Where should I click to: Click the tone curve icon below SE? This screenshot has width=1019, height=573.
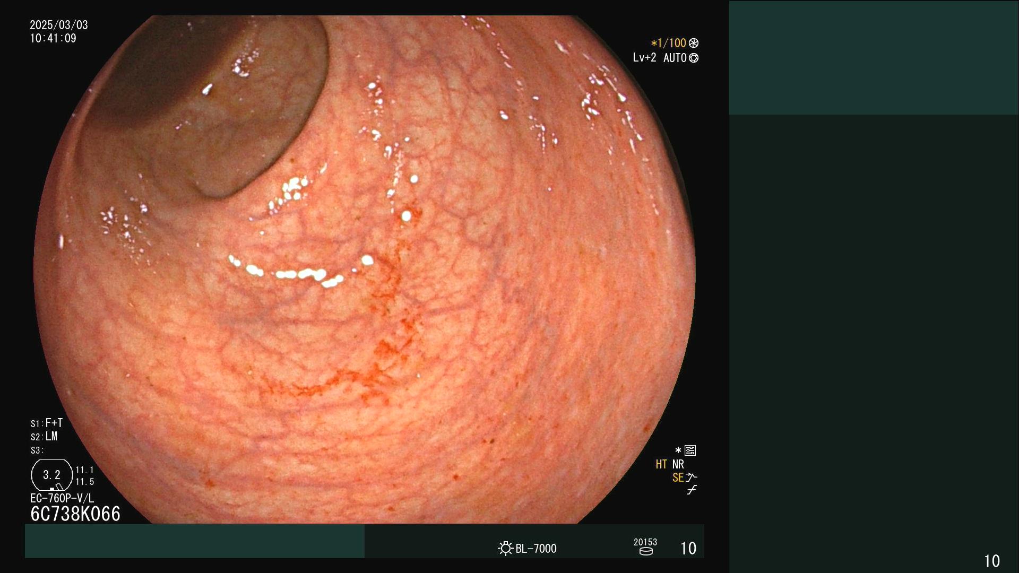(692, 490)
